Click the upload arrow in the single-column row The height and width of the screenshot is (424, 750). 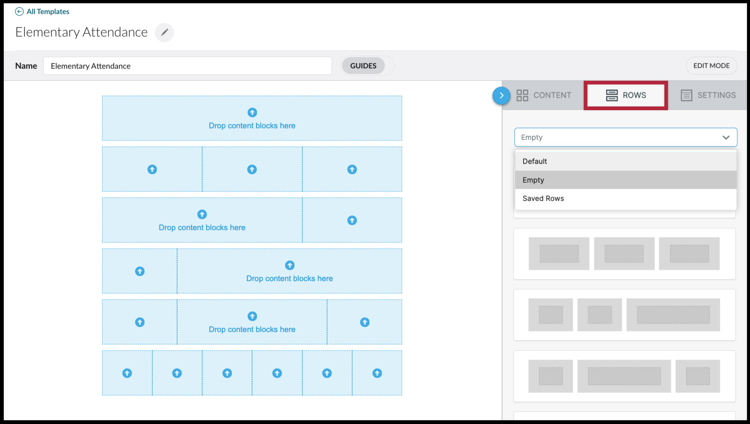(252, 112)
